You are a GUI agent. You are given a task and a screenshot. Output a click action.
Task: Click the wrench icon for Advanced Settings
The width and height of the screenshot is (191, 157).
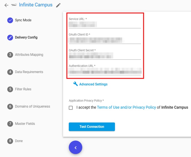pos(76,84)
